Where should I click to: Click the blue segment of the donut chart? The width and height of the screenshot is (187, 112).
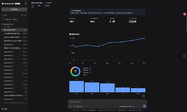pyautogui.click(x=79, y=71)
